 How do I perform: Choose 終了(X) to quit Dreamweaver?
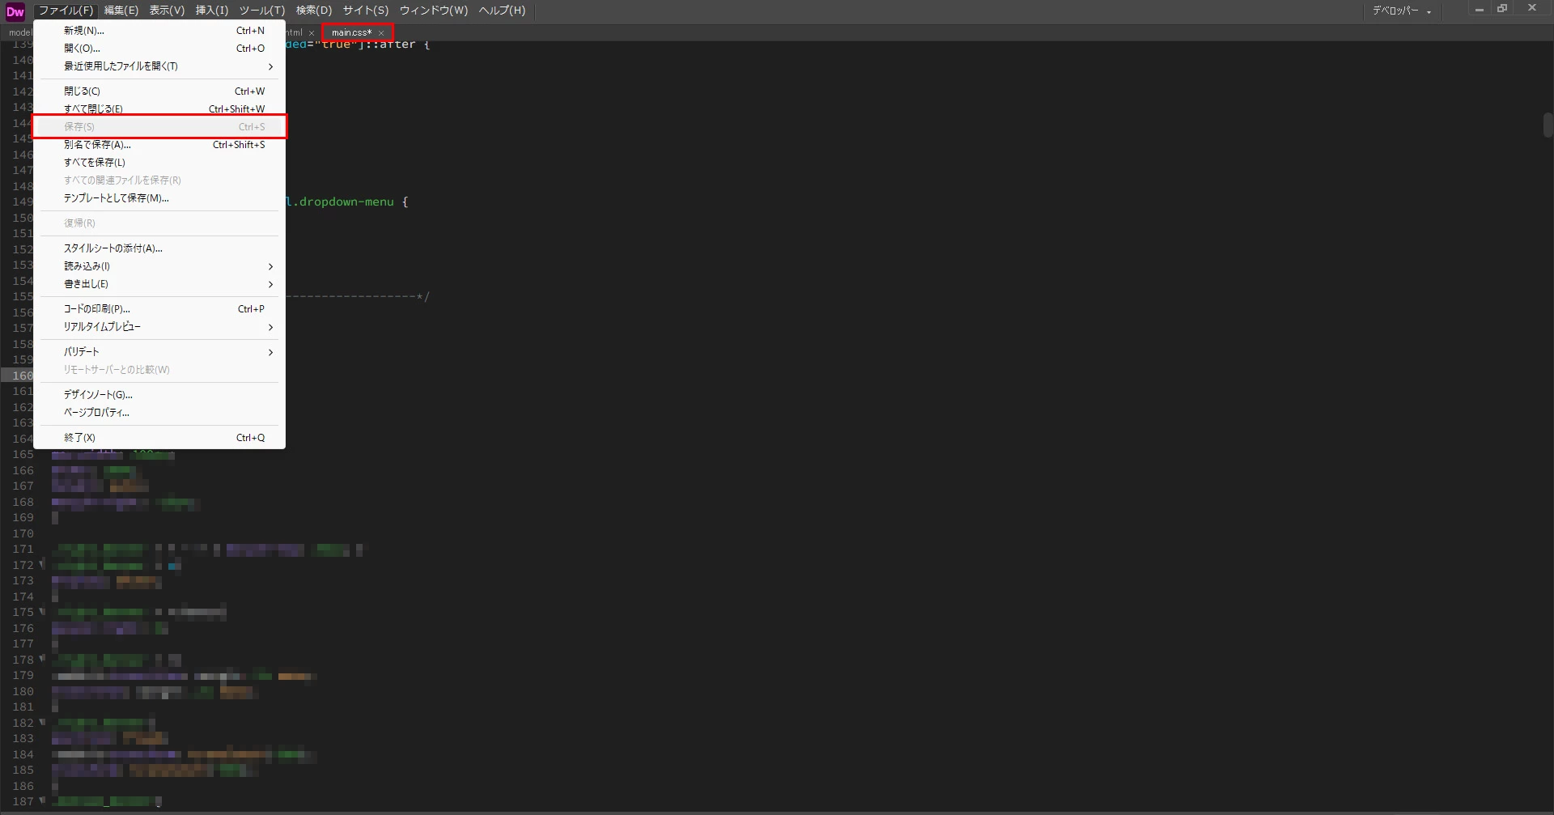click(x=159, y=438)
